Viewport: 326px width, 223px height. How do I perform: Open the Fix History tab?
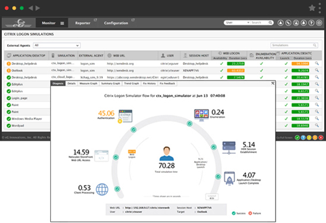(x=149, y=83)
